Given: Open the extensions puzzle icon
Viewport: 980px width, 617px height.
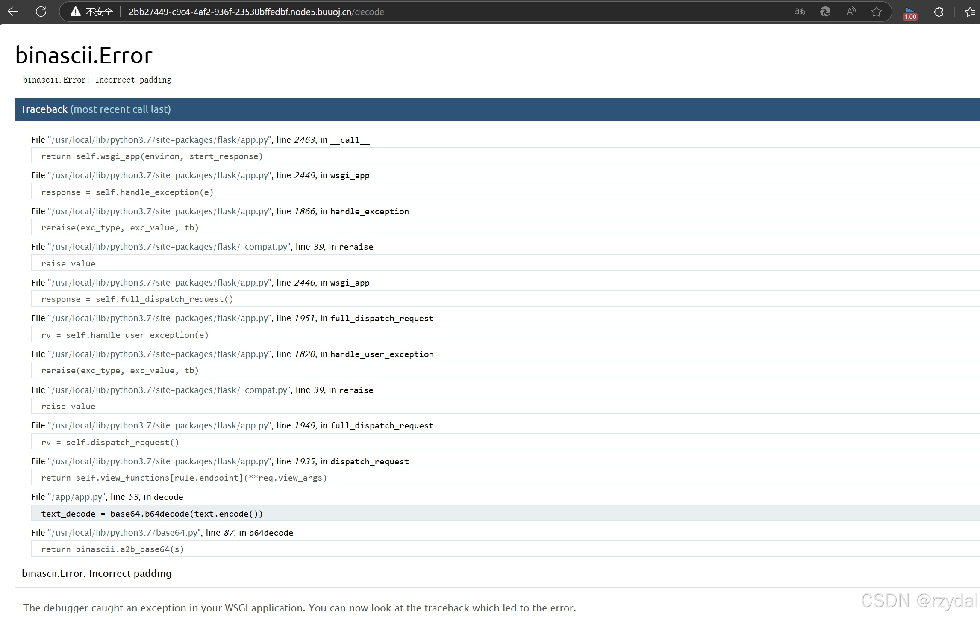Looking at the screenshot, I should [939, 12].
